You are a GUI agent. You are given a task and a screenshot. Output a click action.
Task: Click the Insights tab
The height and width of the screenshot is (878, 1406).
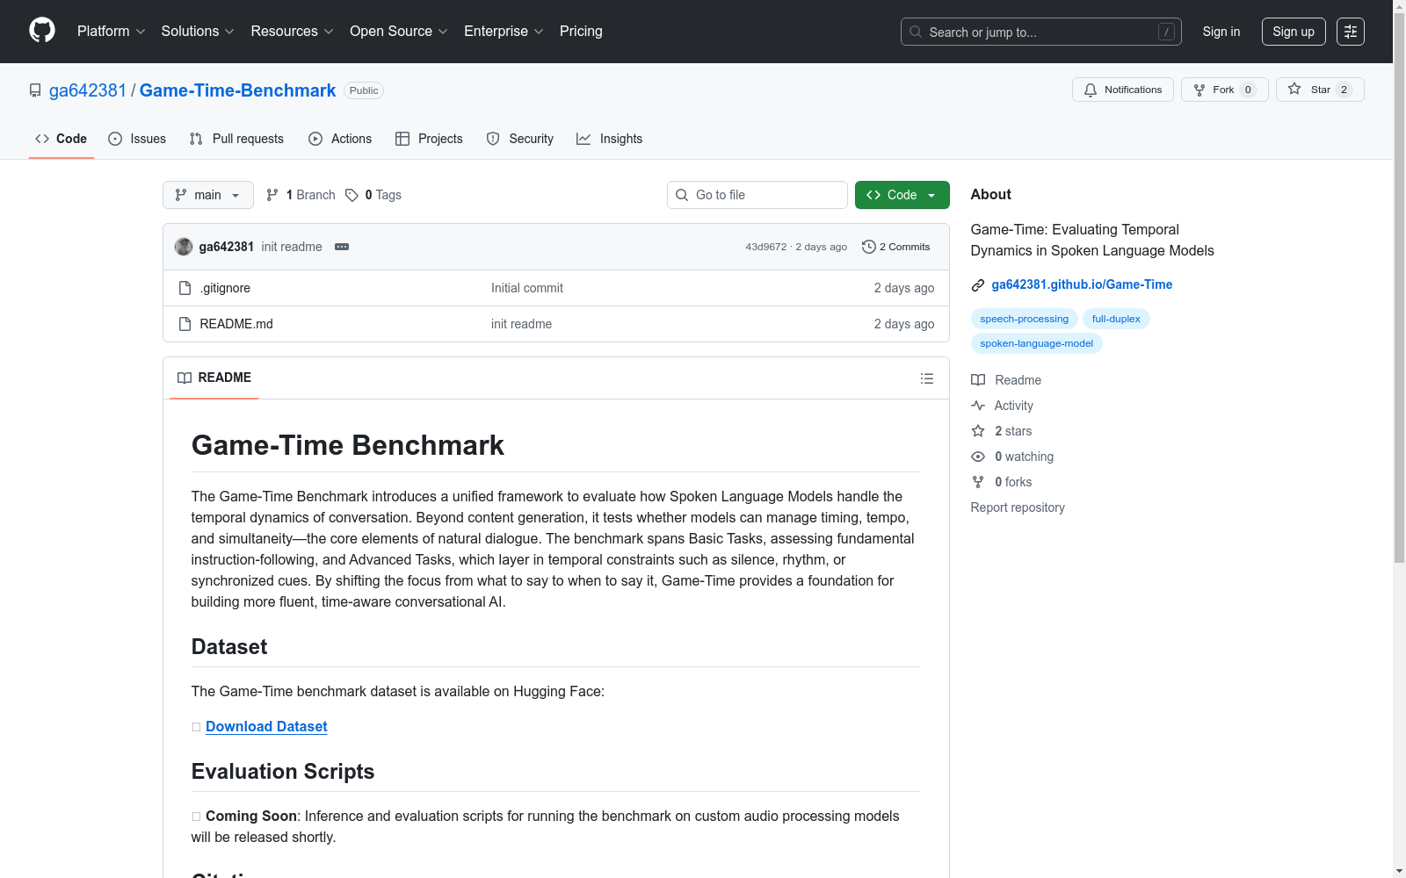point(610,139)
